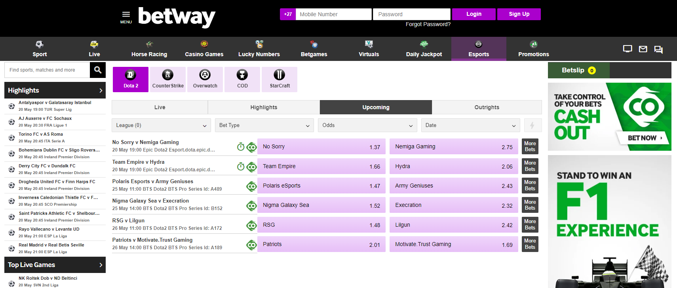Click the lightning bolt quick-bet icon
Image resolution: width=677 pixels, height=288 pixels.
click(532, 125)
